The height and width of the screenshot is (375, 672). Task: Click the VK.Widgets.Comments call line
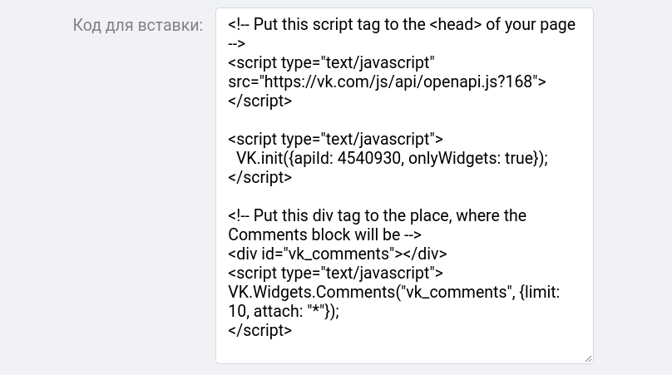pos(394,292)
